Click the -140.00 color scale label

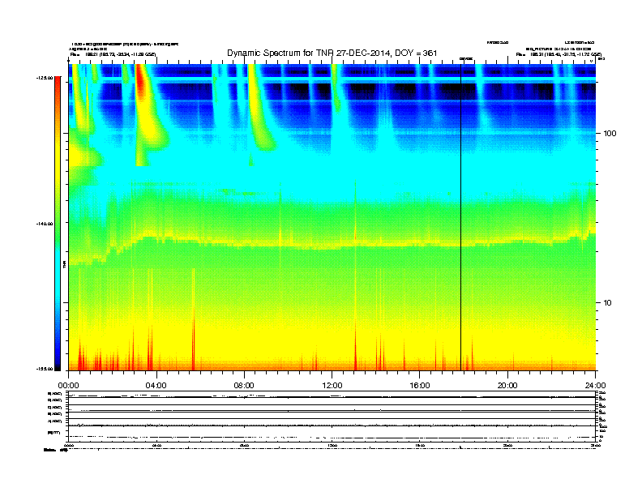coord(45,224)
